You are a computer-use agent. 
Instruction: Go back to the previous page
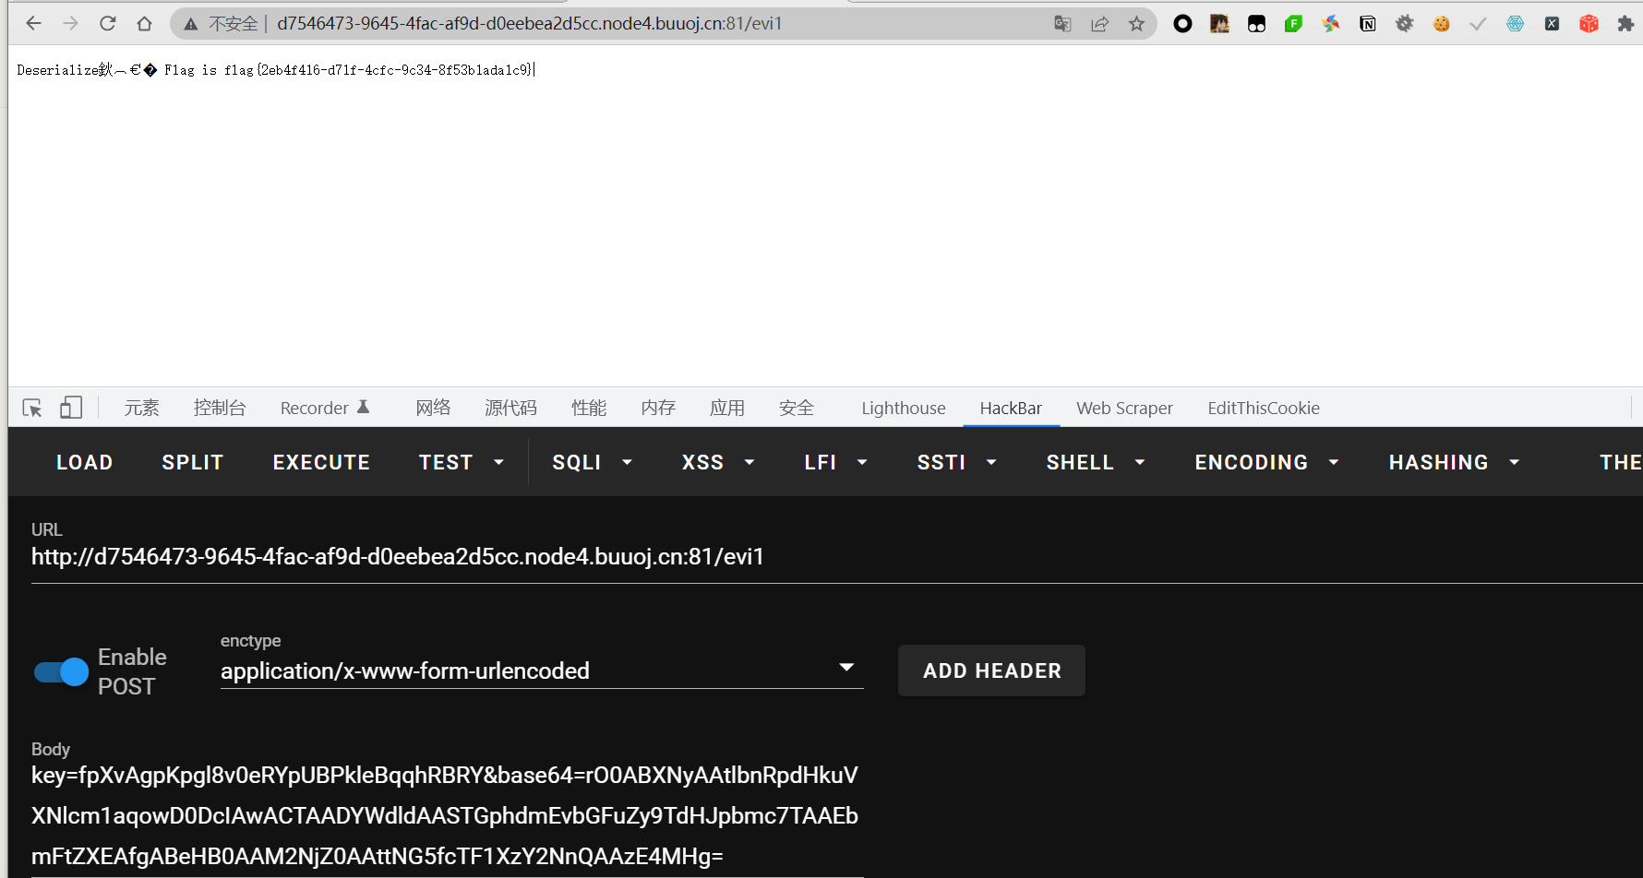[34, 24]
